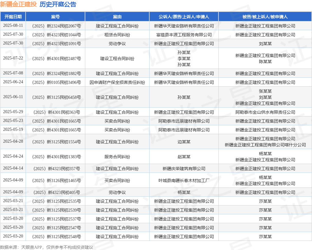Click the date 2025-06-11
This screenshot has height=250, width=312.
13,97
